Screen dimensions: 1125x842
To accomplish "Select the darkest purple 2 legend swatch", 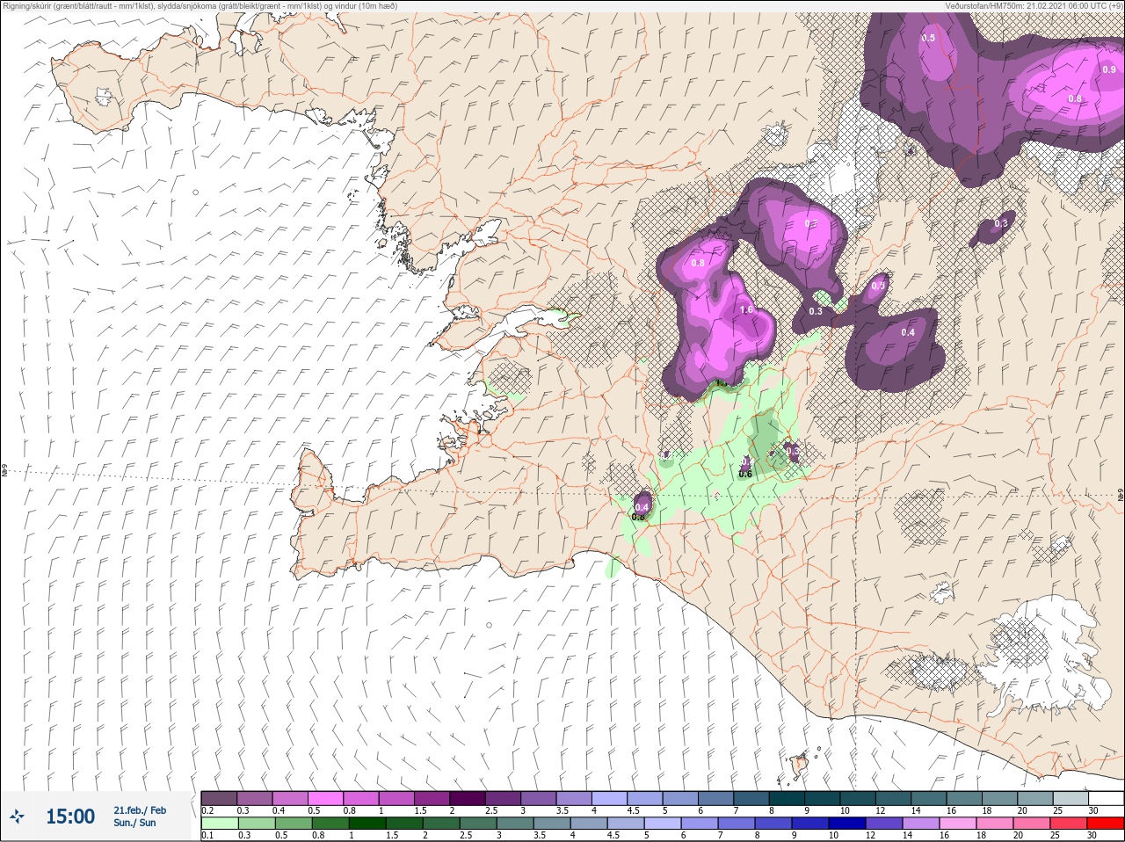I will [468, 798].
